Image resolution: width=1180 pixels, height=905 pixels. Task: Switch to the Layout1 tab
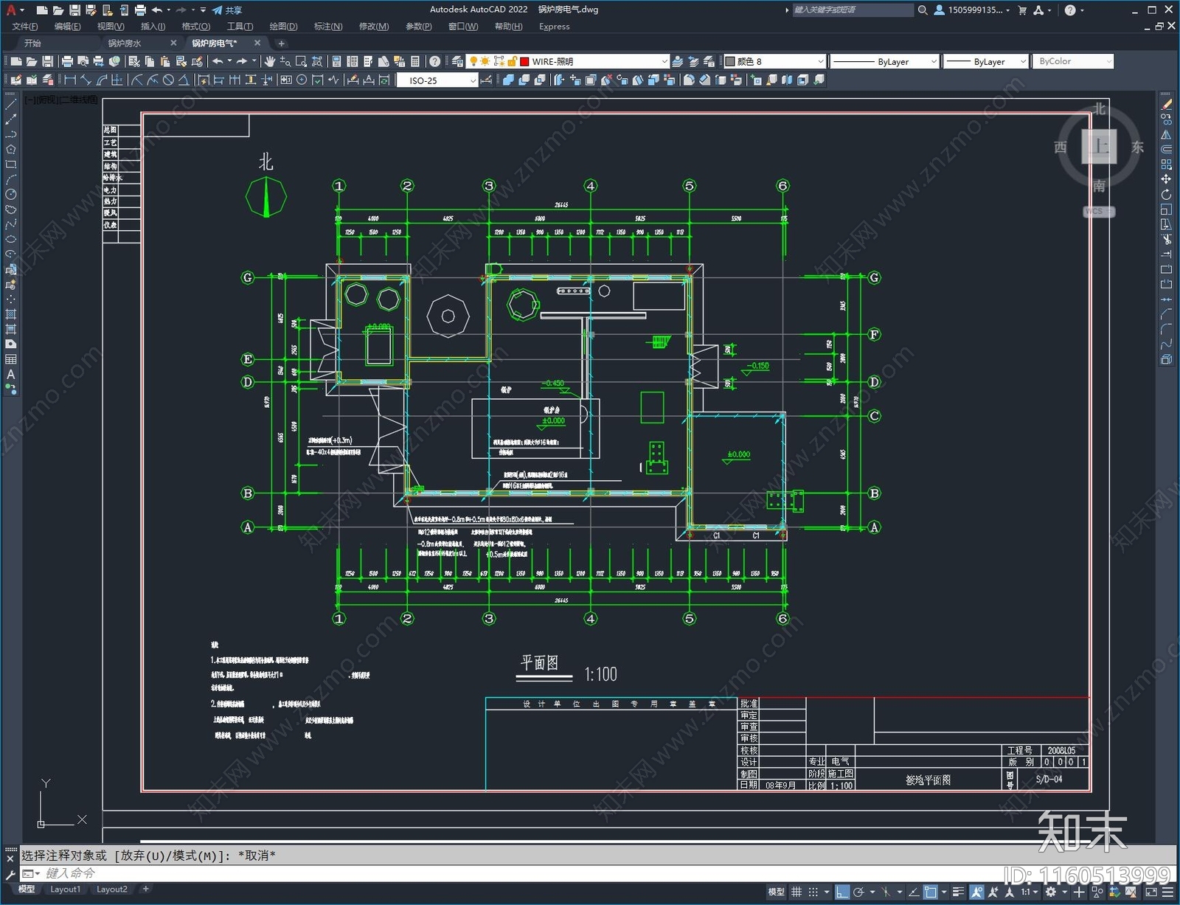[66, 890]
